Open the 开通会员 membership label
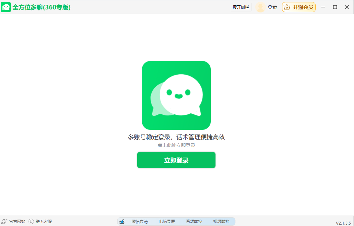Viewport: 354px width, 226px height. (303, 7)
